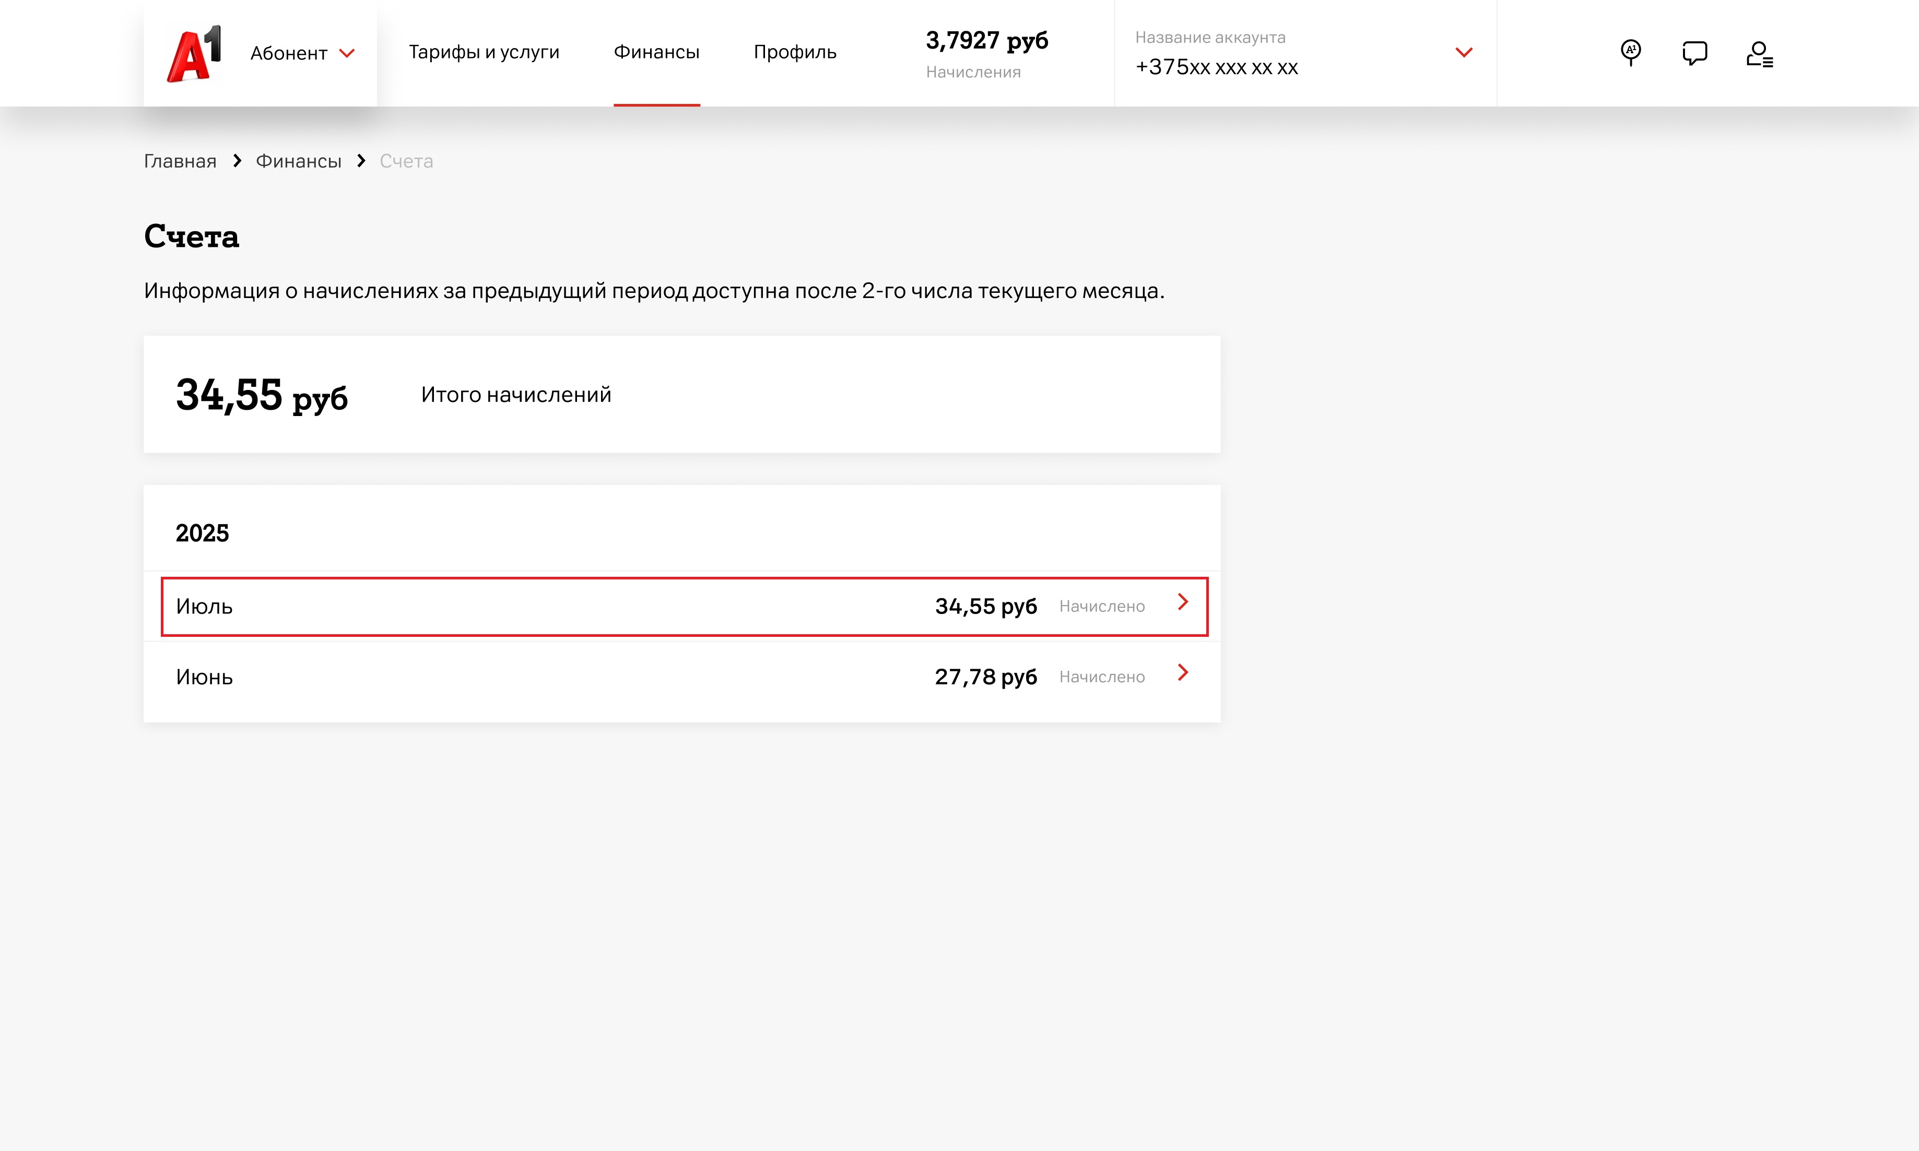Screen dimensions: 1919x1151
Task: Go to the Финансы breadcrumb link
Action: 299,161
